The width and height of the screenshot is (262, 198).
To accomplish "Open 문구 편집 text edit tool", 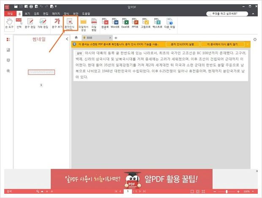I will click(x=30, y=23).
